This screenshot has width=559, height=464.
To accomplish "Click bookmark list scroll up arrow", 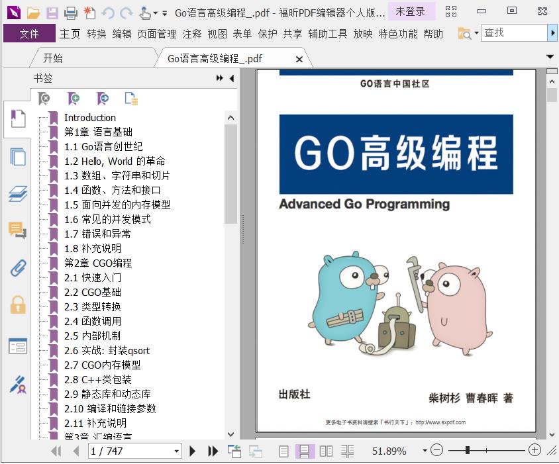I will 231,118.
